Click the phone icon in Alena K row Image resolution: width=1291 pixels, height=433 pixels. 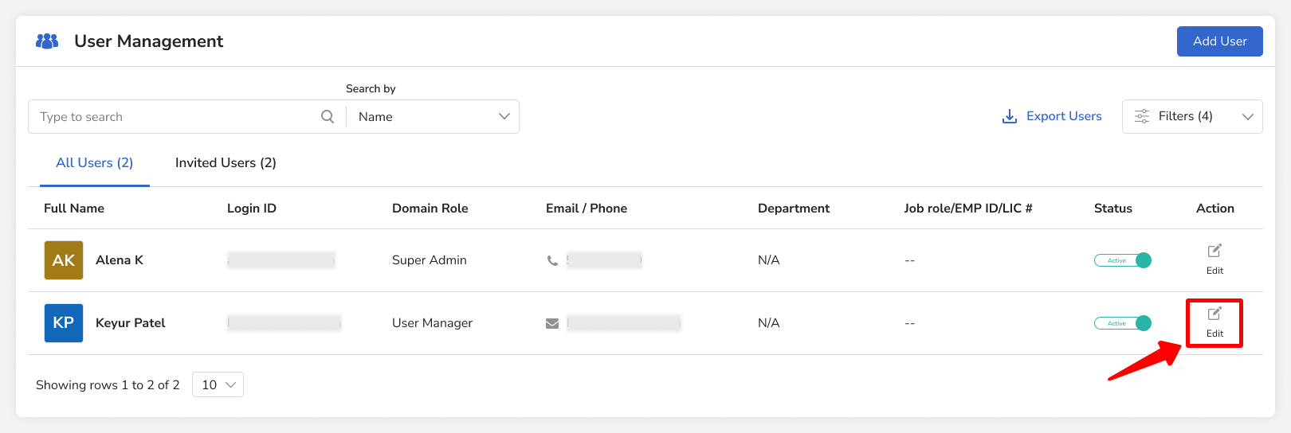point(552,260)
